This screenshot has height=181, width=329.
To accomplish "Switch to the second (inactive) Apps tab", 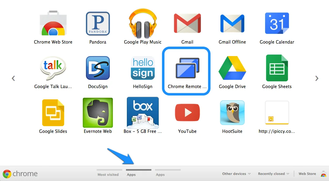I will click(168, 173).
